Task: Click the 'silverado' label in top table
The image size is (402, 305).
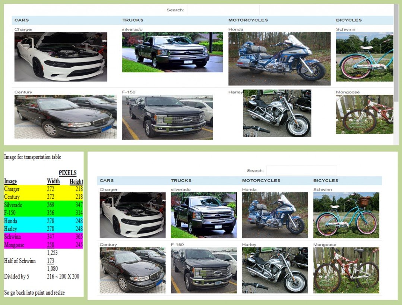Action: [x=132, y=29]
